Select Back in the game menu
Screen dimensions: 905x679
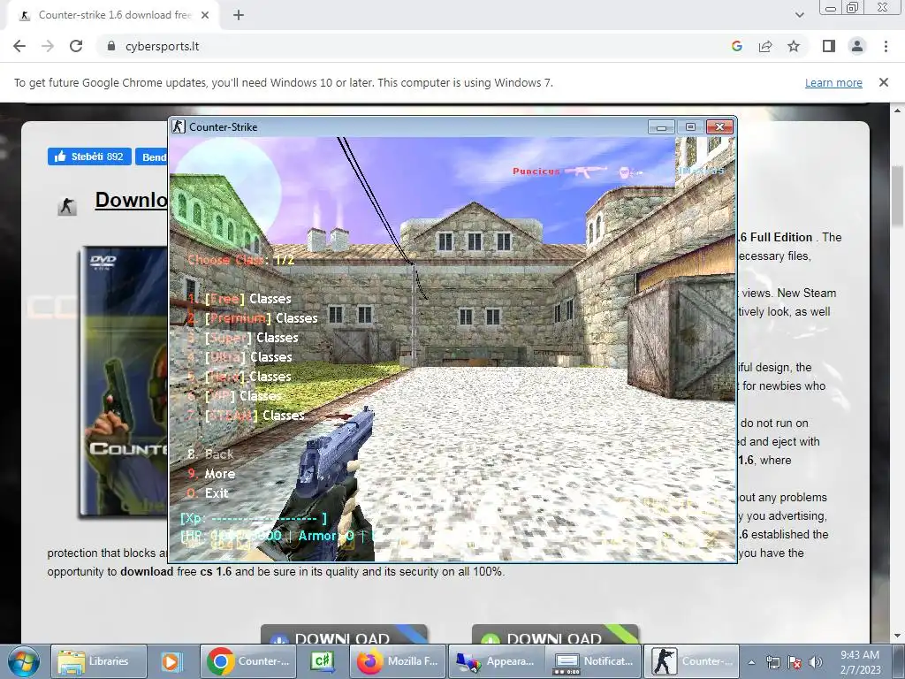tap(210, 454)
